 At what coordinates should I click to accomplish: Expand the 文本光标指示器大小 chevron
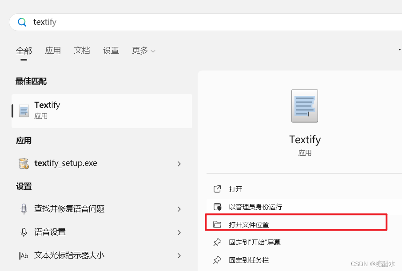(179, 255)
